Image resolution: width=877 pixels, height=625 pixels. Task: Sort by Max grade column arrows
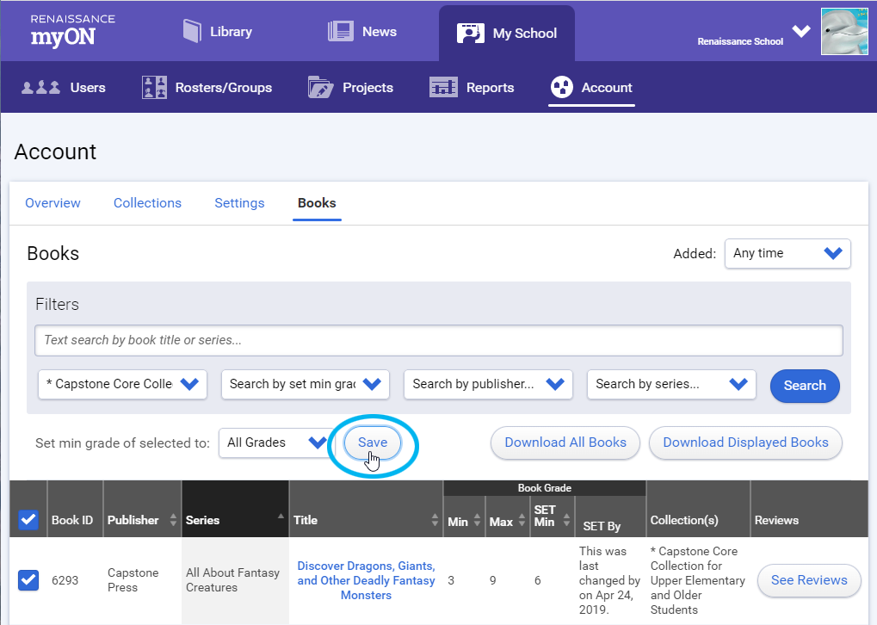(x=522, y=520)
